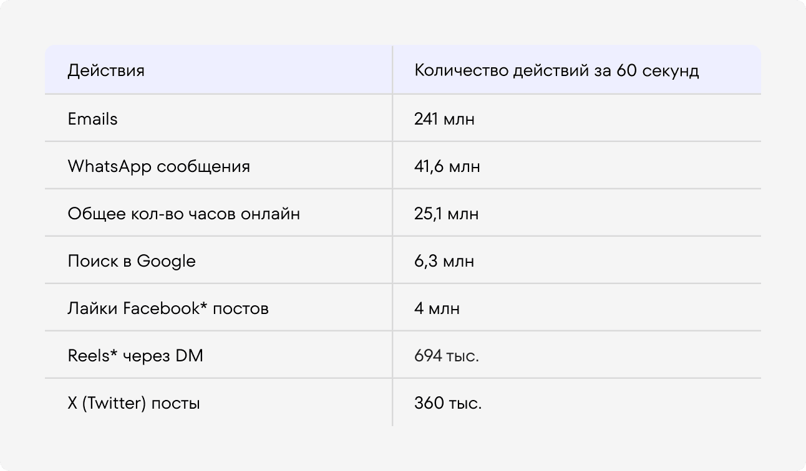This screenshot has height=471, width=806.
Task: Click the "X (Twitter) посты" label
Action: pyautogui.click(x=134, y=403)
